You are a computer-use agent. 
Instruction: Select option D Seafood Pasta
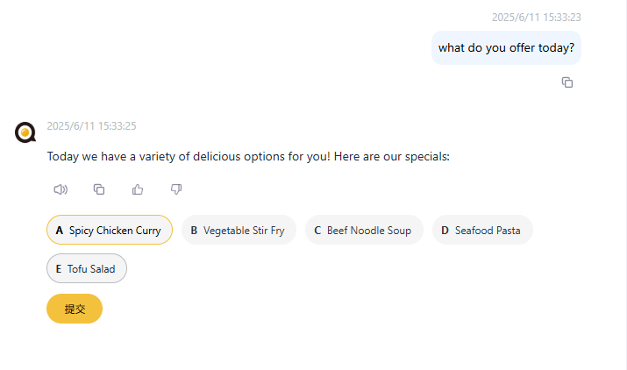[482, 230]
